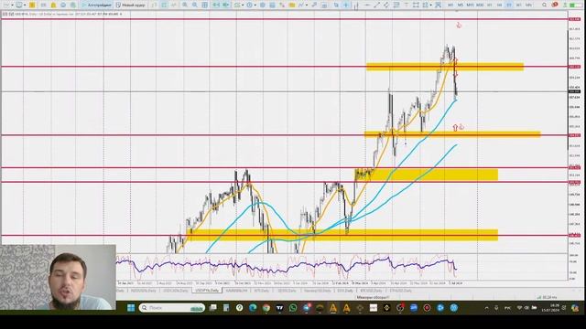Screen dimensions: 586x329
Task: Click the Windows taskbar search box
Action: click(x=172, y=308)
